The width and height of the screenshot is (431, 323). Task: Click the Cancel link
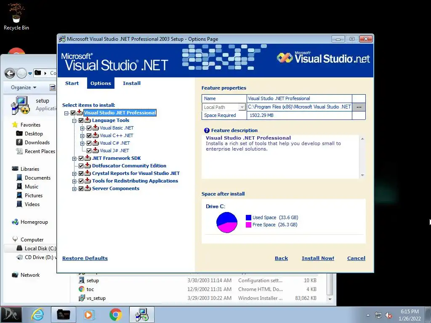click(x=356, y=258)
